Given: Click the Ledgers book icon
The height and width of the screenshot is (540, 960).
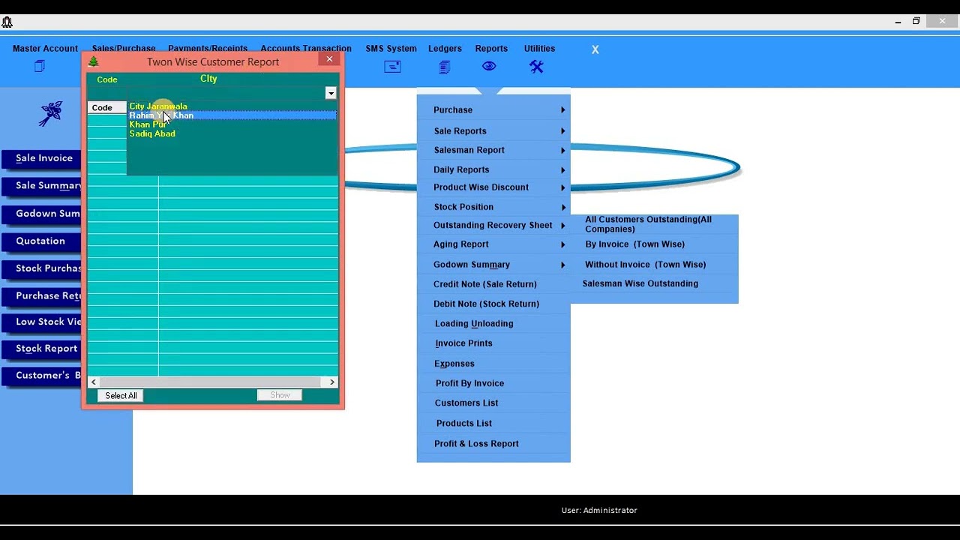Looking at the screenshot, I should (x=445, y=67).
